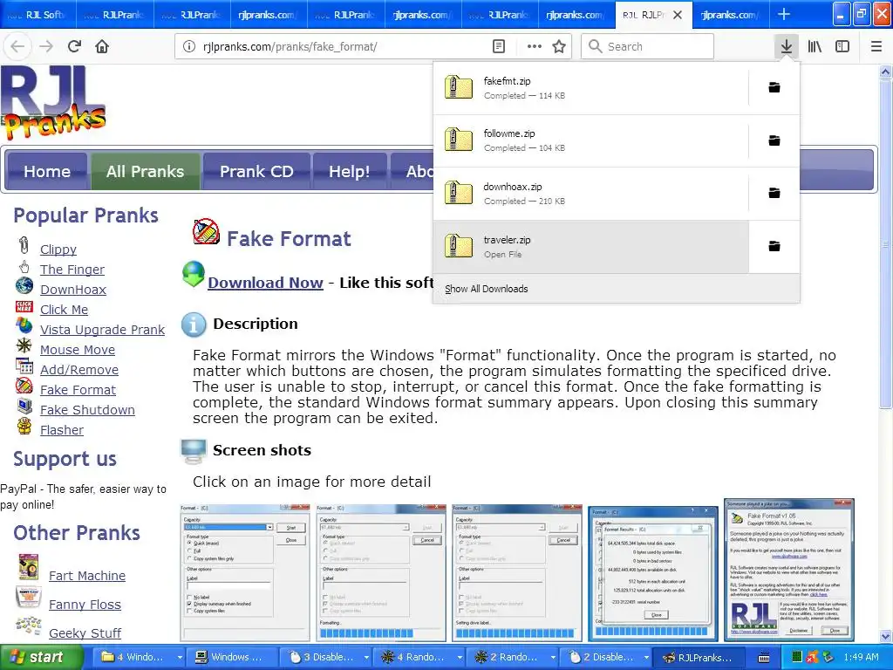This screenshot has width=893, height=670.
Task: Open the fakefmt.zip download entry
Action: [x=590, y=88]
